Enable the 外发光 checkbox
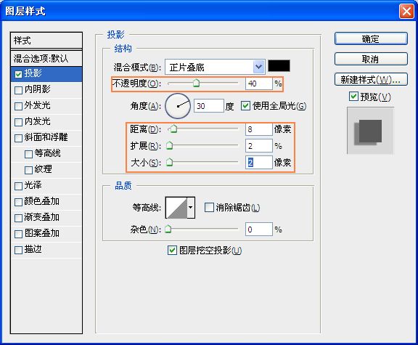 click(x=18, y=106)
